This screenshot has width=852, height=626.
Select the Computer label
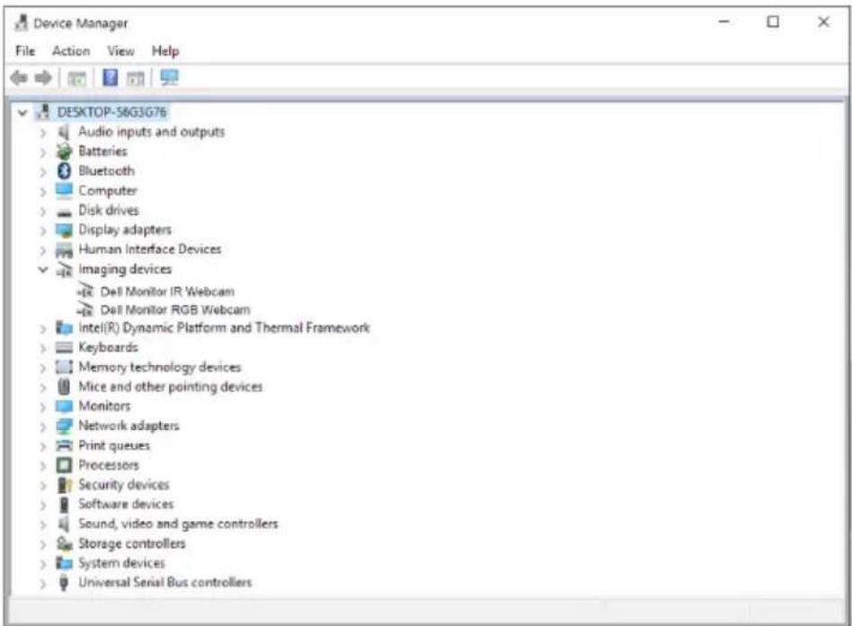coord(108,191)
